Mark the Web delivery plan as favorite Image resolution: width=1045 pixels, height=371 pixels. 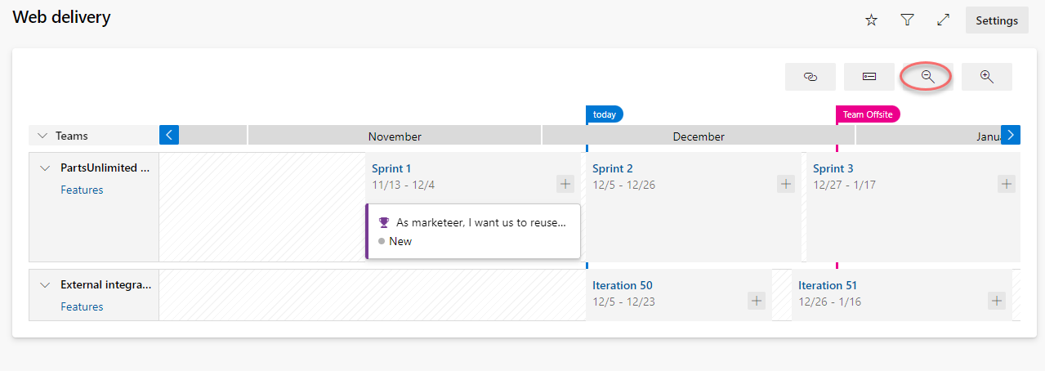point(871,20)
